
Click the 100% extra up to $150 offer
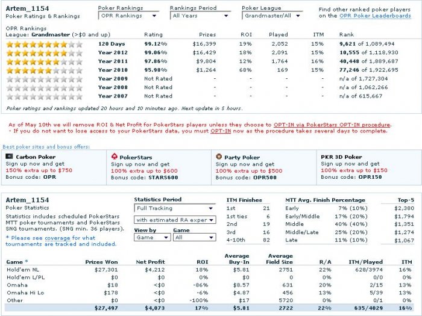(x=354, y=170)
